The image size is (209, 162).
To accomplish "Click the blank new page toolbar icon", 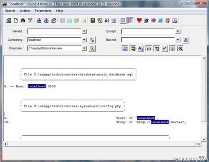I will [16, 20].
